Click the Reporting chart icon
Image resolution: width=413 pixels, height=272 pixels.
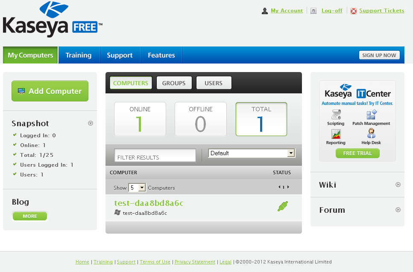[x=336, y=134]
